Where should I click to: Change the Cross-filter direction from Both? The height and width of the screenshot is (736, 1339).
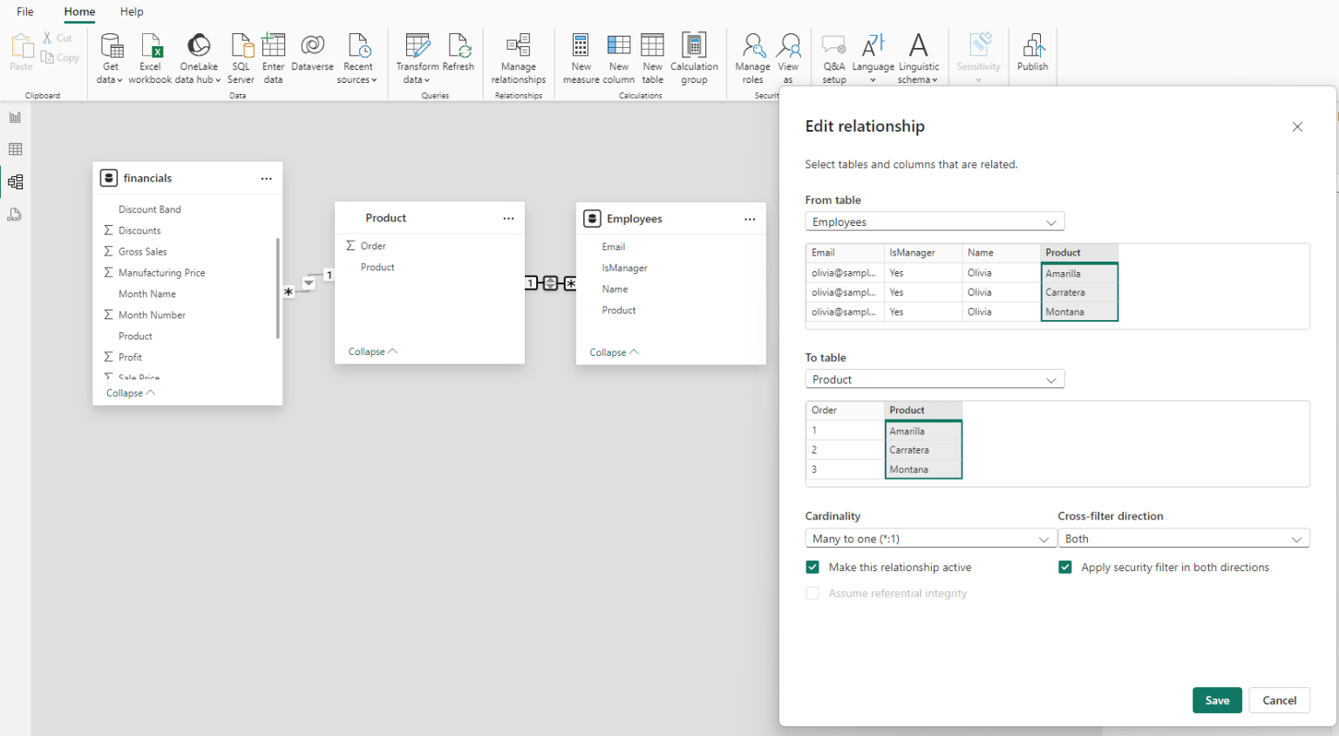coord(1184,538)
